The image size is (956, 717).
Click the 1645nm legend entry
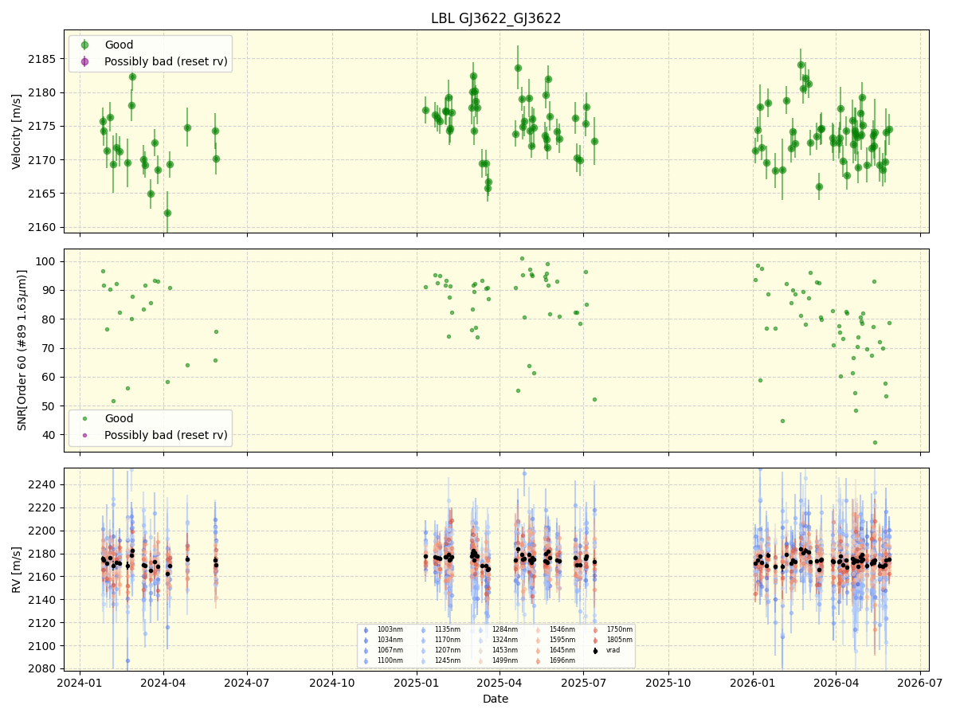point(562,650)
